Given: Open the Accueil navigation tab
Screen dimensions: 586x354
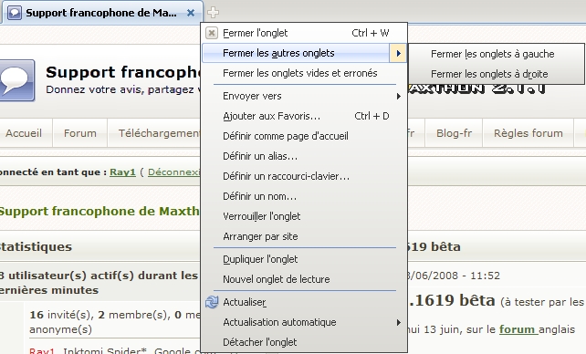Looking at the screenshot, I should pos(24,133).
